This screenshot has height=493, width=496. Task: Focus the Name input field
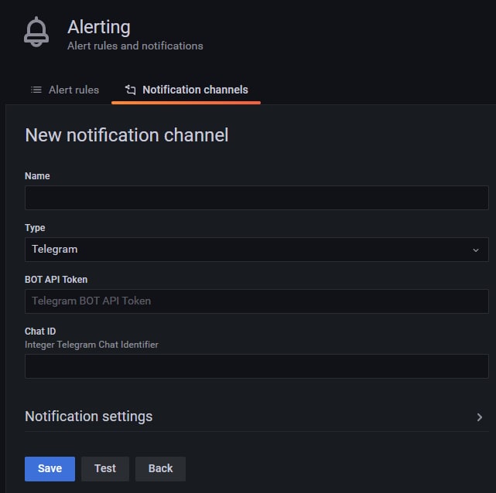tap(257, 198)
